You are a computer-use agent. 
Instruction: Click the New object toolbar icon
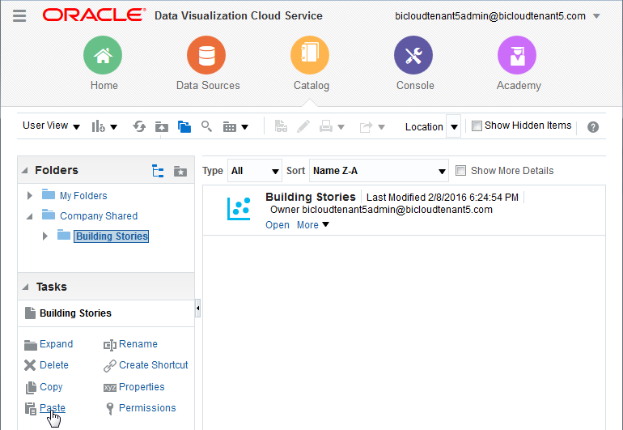[x=98, y=127]
